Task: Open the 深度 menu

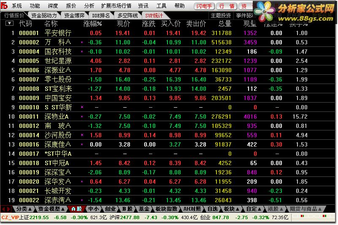Action: coord(53,6)
